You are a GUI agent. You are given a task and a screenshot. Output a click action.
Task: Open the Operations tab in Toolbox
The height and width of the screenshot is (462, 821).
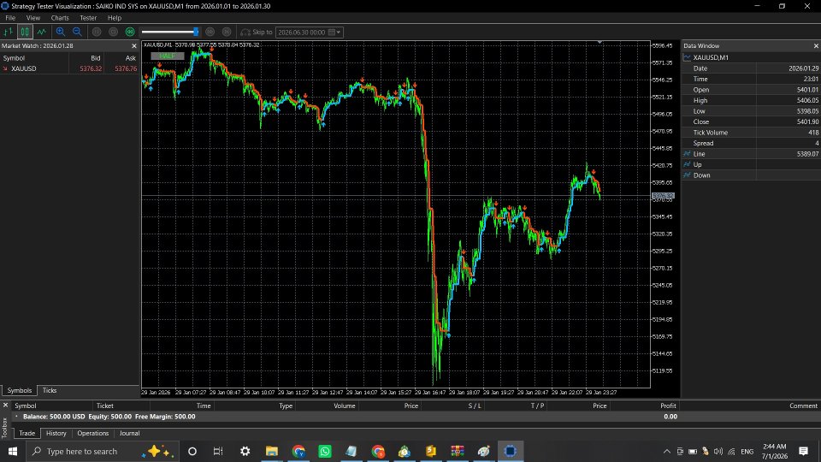92,433
